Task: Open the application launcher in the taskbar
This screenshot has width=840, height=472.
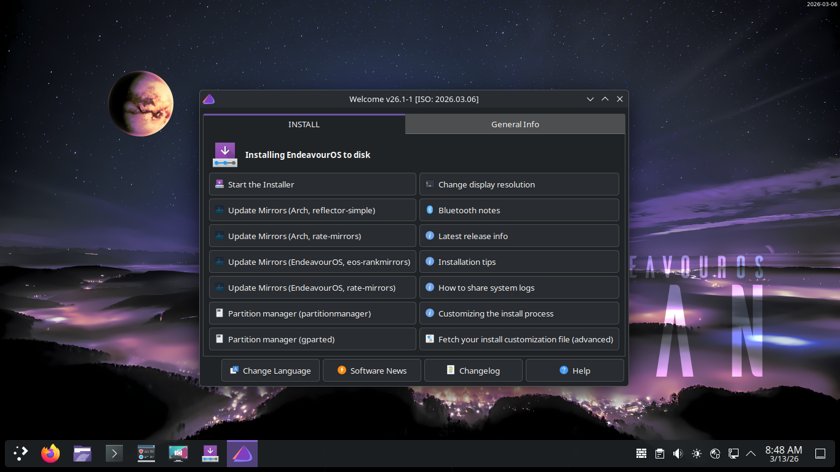Action: pos(21,454)
